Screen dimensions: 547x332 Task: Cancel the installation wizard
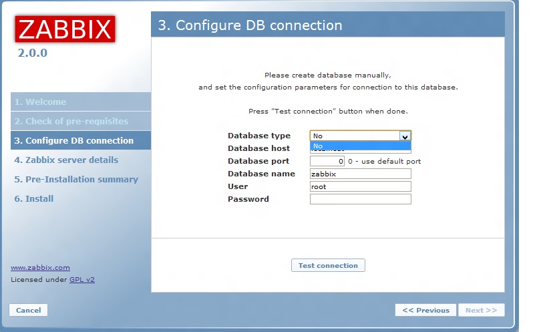coord(28,310)
